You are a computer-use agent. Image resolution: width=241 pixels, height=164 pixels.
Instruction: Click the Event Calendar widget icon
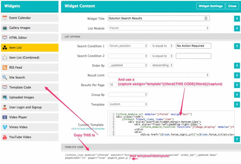coord(5,18)
